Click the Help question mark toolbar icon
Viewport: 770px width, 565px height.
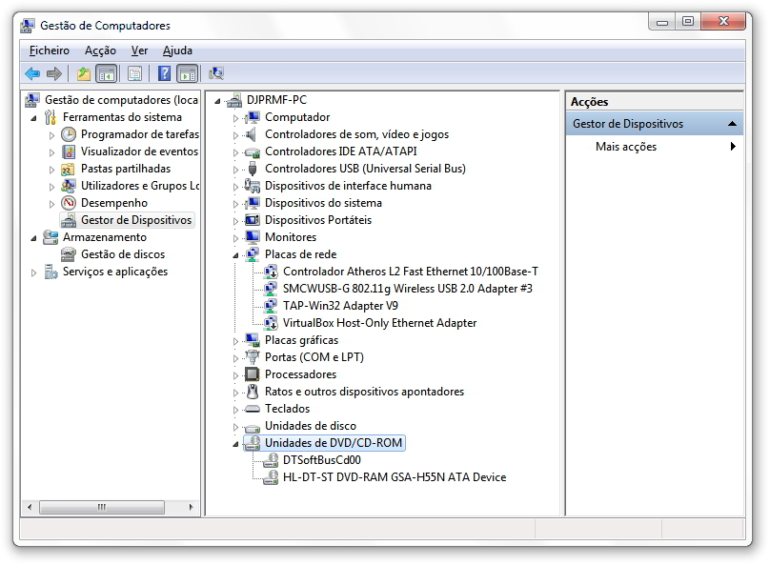(165, 73)
